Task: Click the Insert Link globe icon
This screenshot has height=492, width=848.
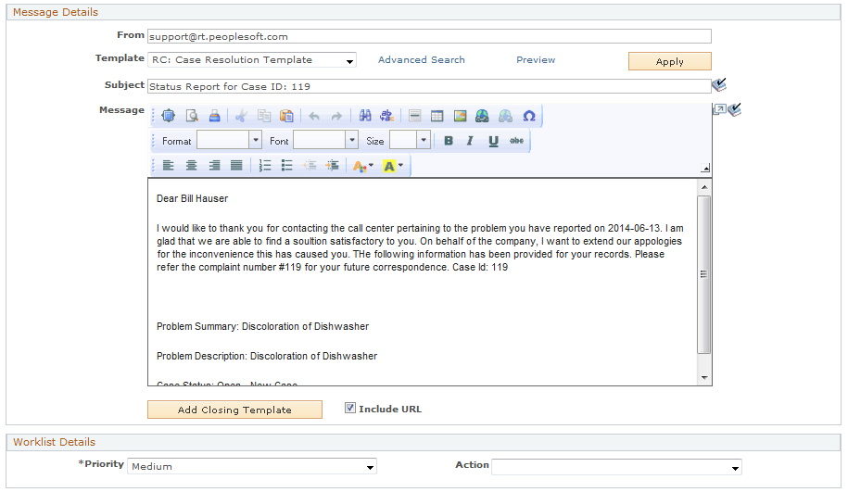Action: pos(483,116)
